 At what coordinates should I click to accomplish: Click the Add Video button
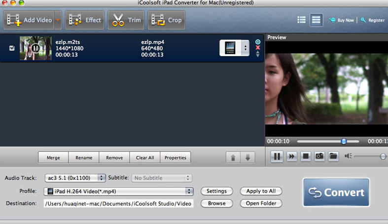[29, 20]
